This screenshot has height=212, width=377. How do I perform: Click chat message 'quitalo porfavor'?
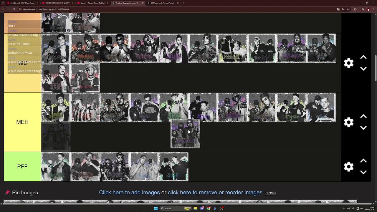pos(20,53)
